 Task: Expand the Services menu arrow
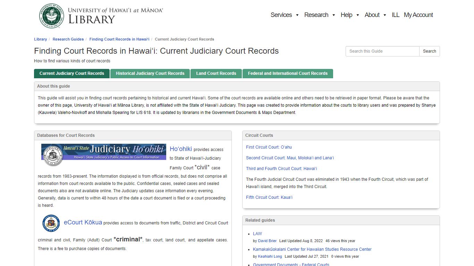[297, 15]
